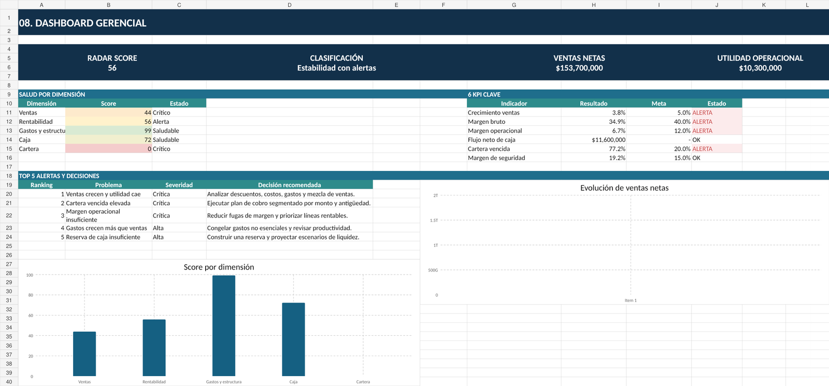Select the Caja bar in the chart

click(x=293, y=339)
